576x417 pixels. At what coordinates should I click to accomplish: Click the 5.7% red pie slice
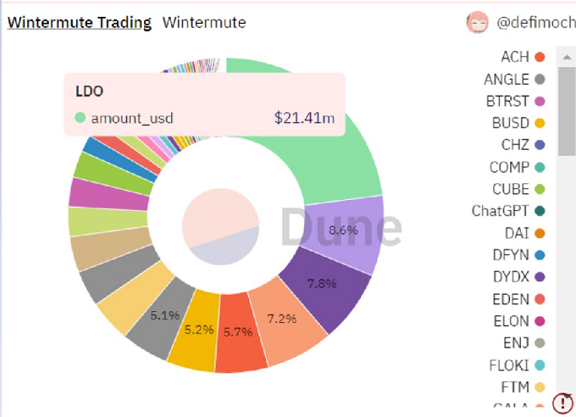tap(238, 335)
